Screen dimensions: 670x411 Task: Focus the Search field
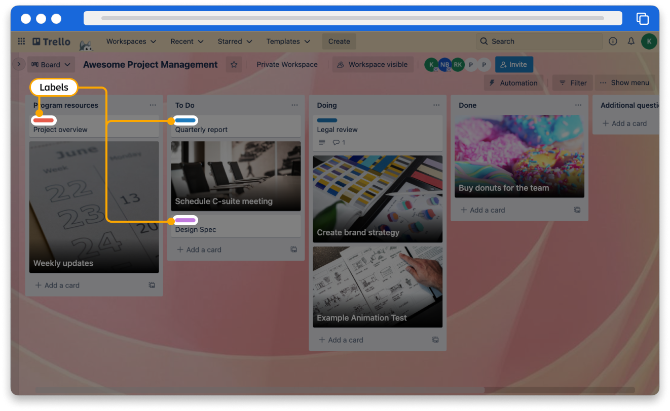[x=539, y=42]
